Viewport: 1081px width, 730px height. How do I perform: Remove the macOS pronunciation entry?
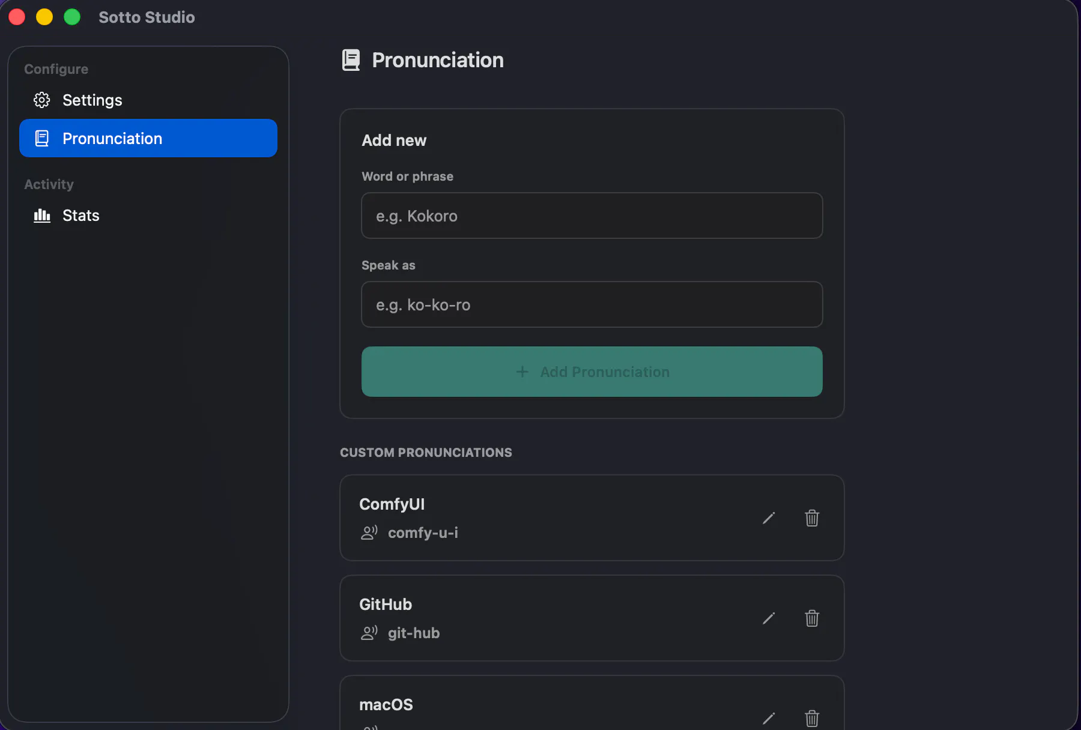(812, 718)
